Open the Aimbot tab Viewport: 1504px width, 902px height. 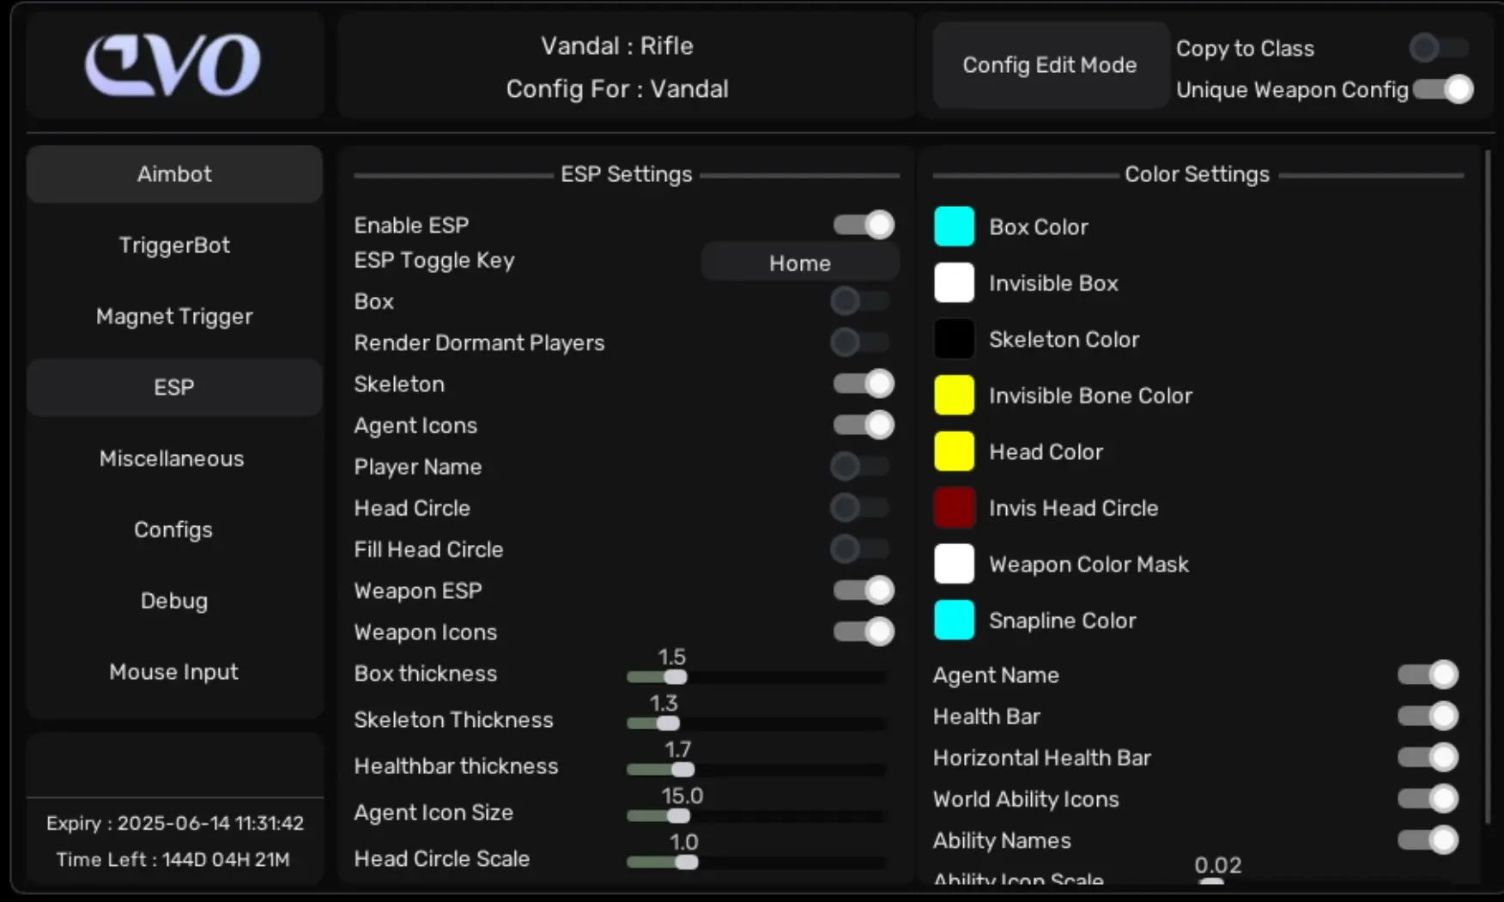[x=174, y=174]
